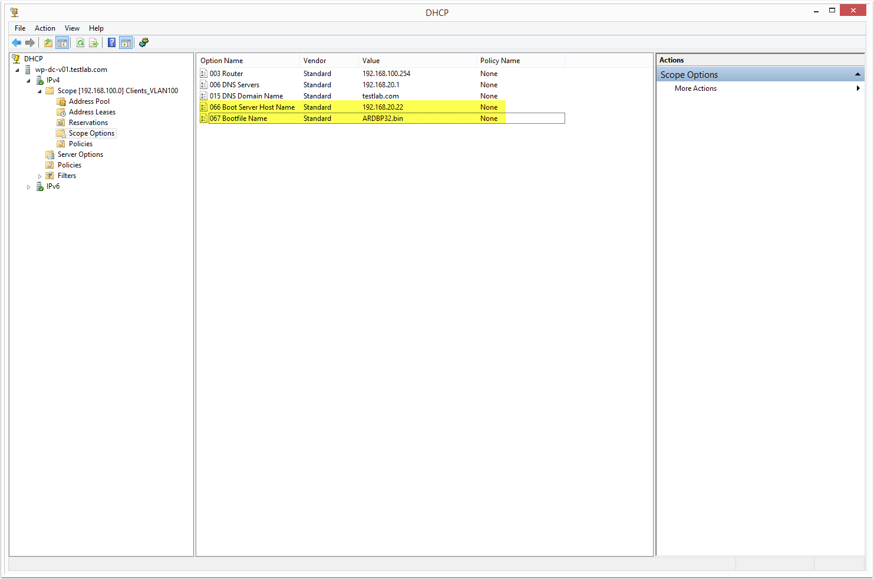Open the Action menu

pos(45,28)
